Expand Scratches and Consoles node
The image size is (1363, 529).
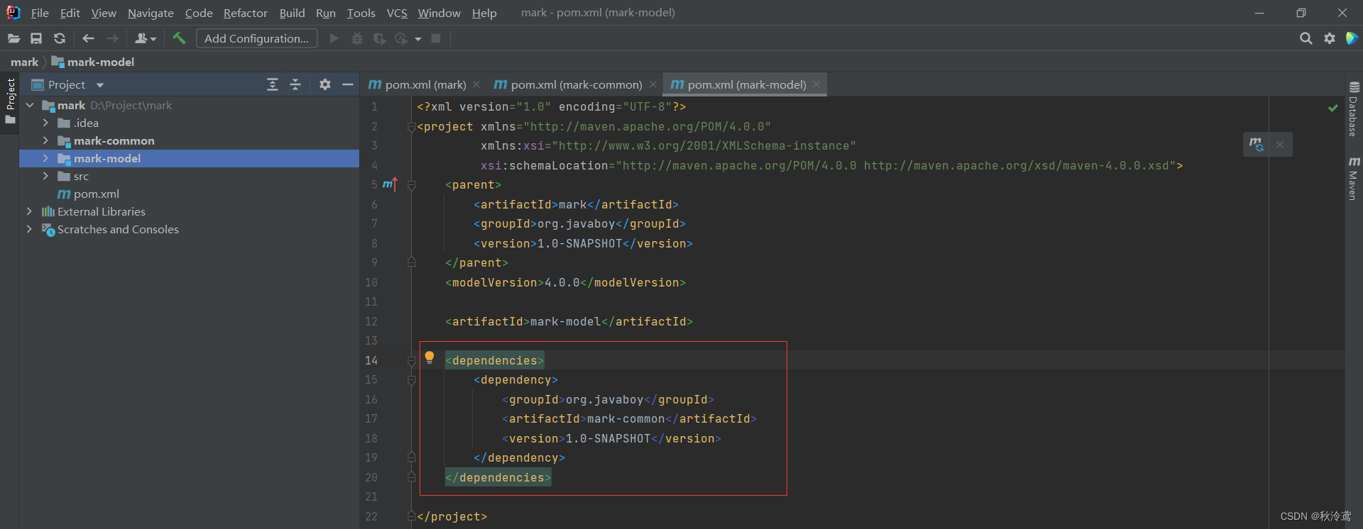(x=29, y=229)
